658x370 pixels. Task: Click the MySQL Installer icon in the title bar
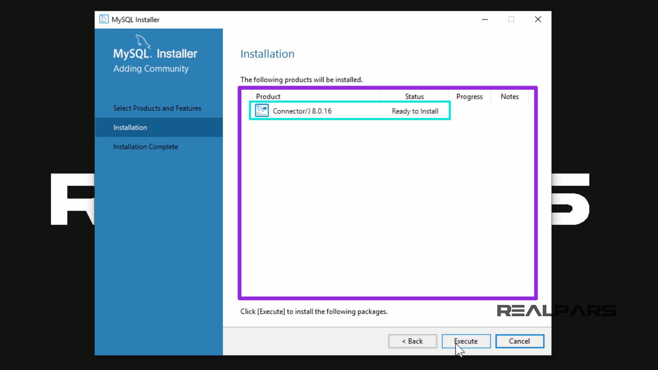pyautogui.click(x=104, y=19)
